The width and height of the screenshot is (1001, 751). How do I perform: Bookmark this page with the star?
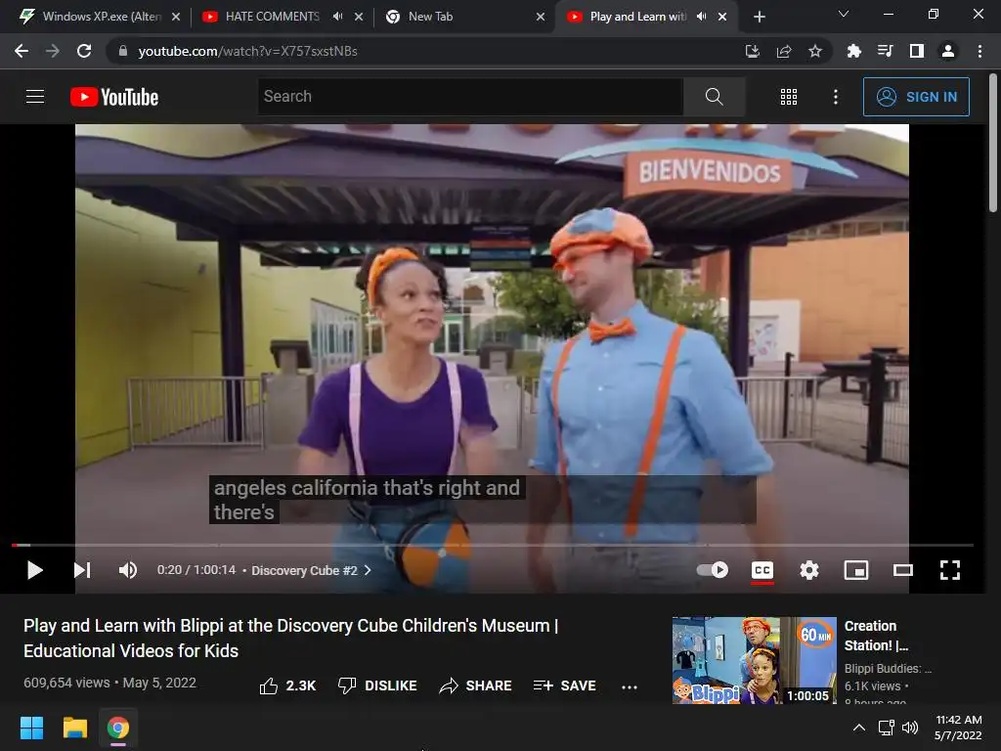pyautogui.click(x=815, y=51)
